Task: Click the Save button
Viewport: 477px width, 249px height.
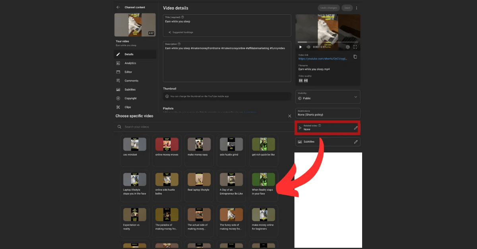Action: (347, 8)
